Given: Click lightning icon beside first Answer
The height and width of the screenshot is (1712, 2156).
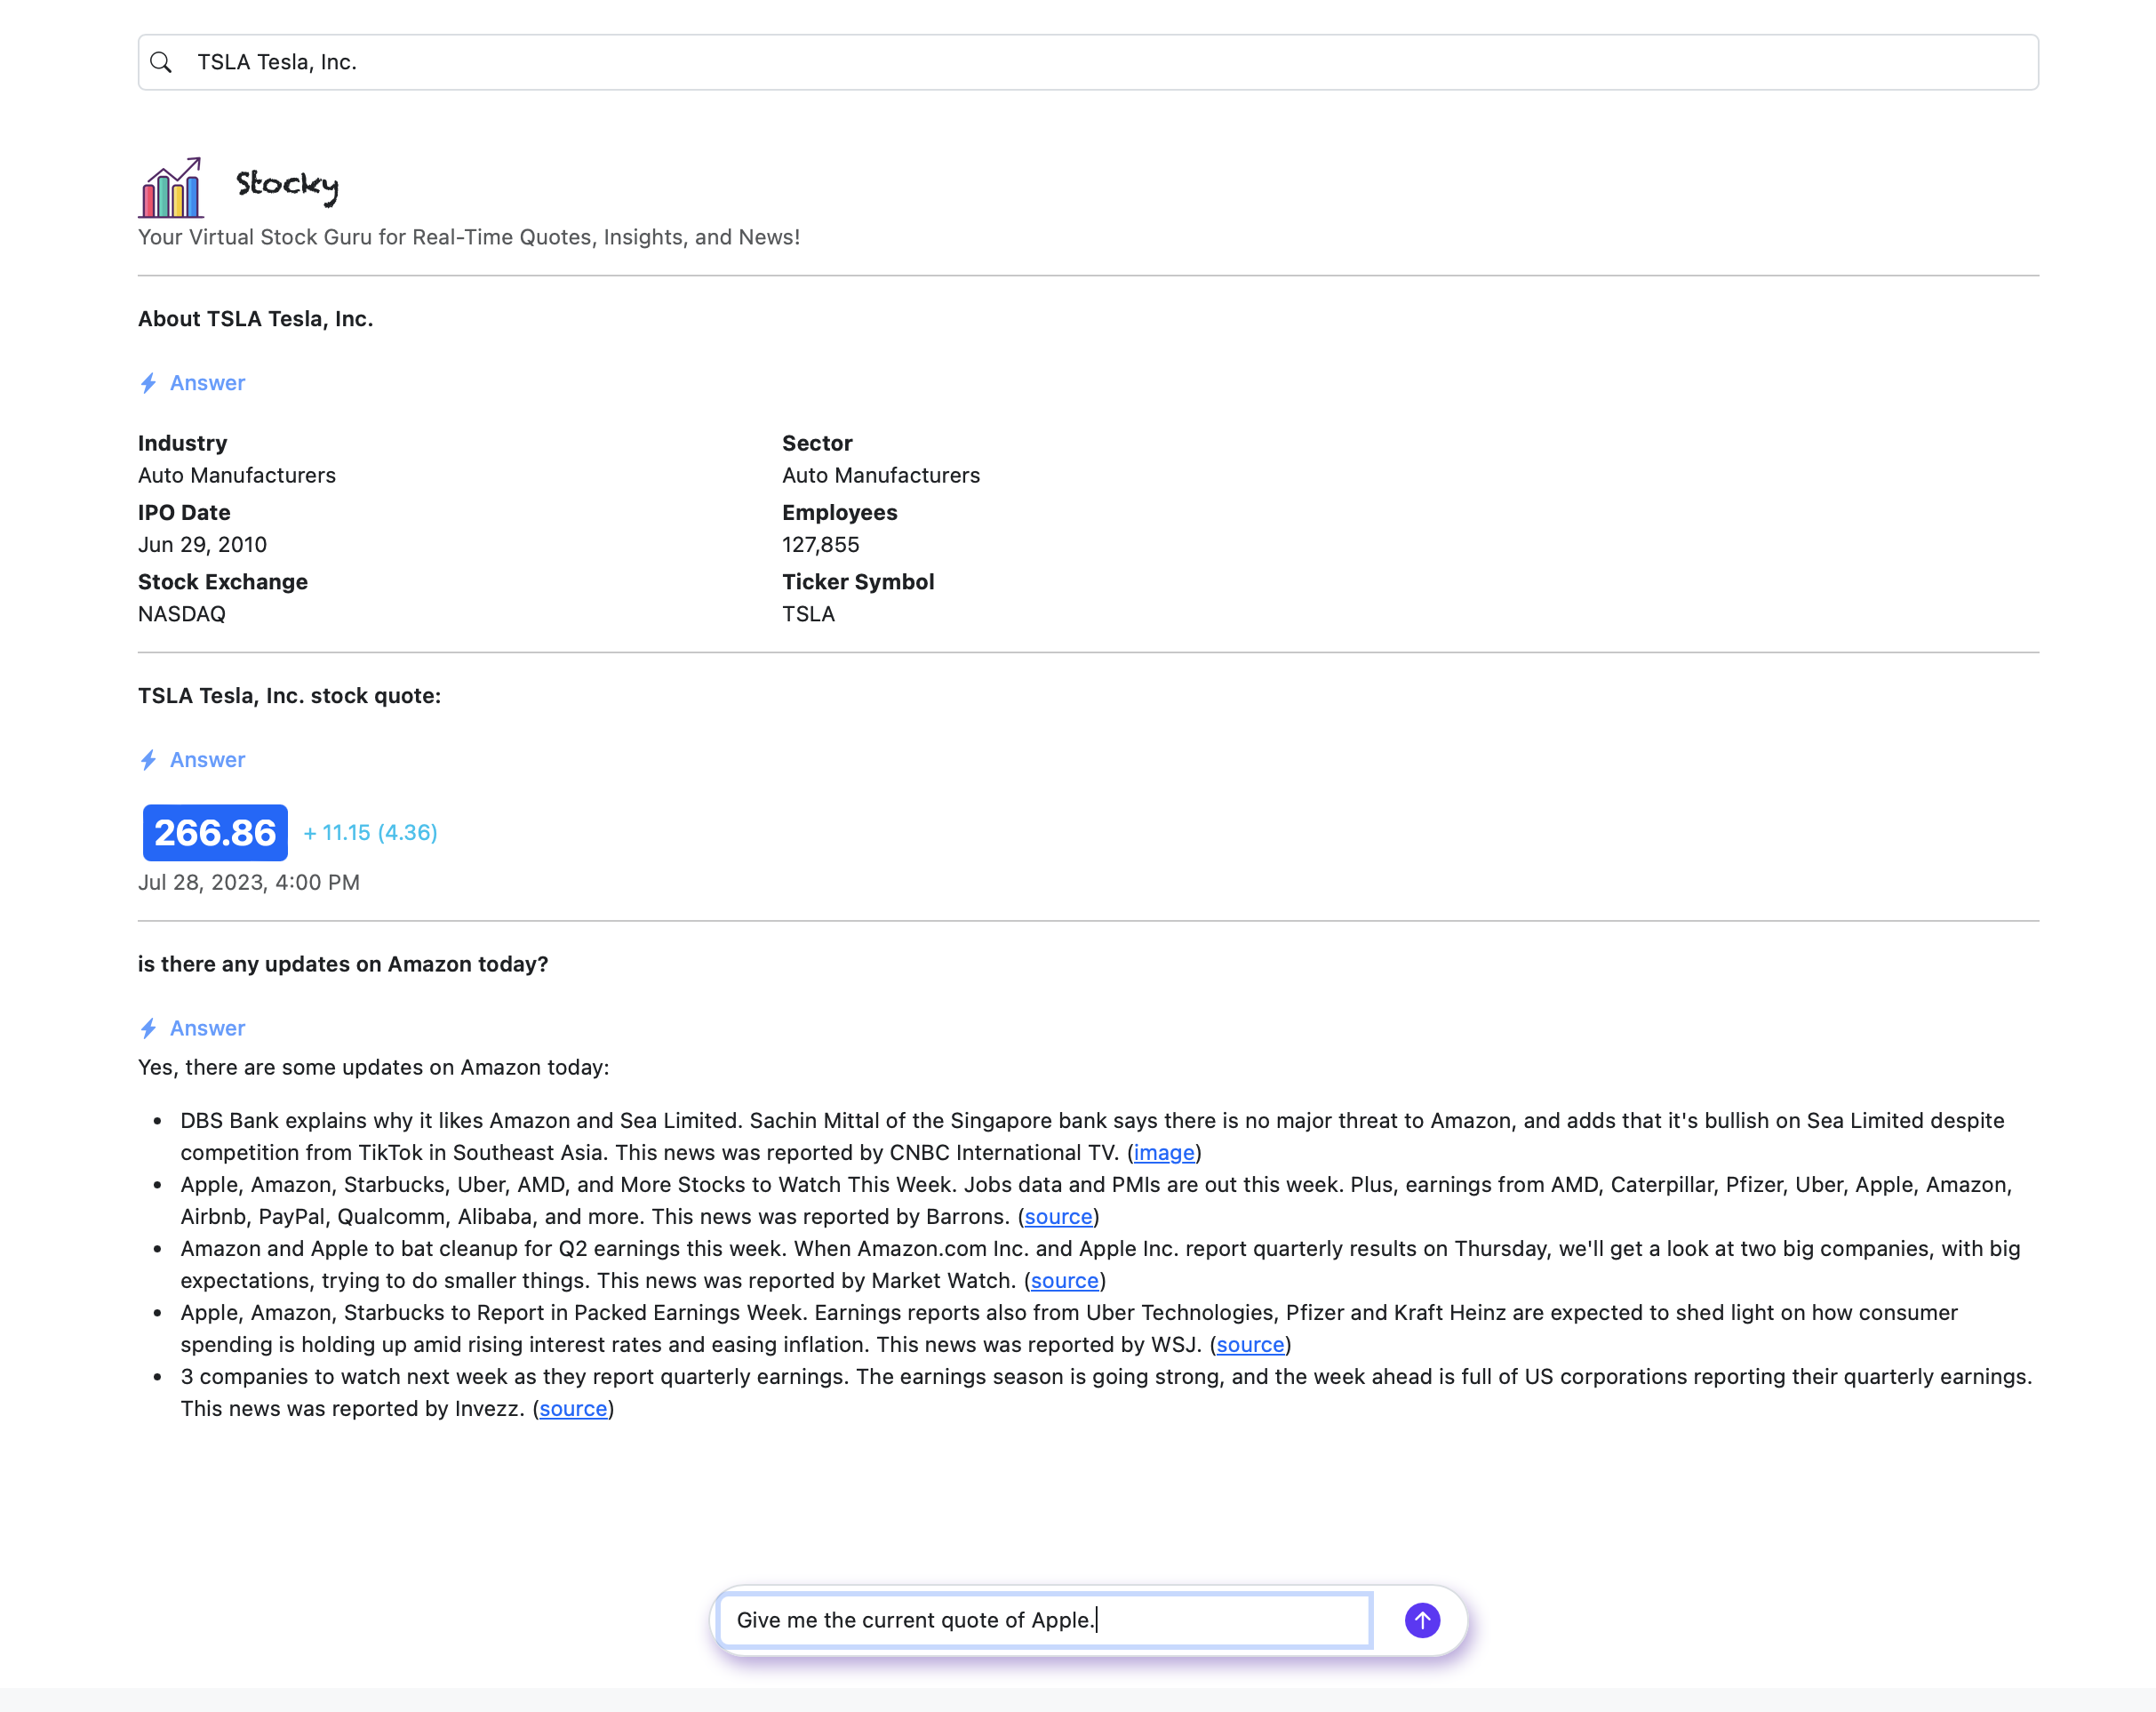Looking at the screenshot, I should [149, 383].
